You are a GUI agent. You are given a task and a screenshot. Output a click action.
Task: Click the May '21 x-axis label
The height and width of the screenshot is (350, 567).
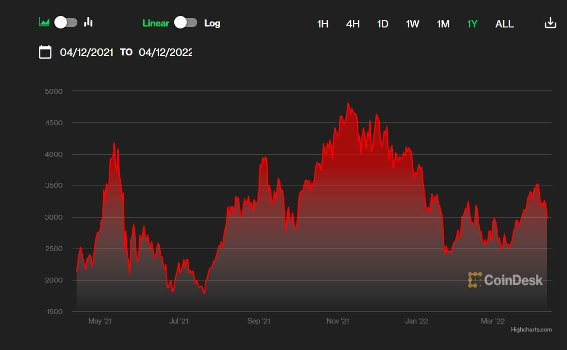click(100, 321)
